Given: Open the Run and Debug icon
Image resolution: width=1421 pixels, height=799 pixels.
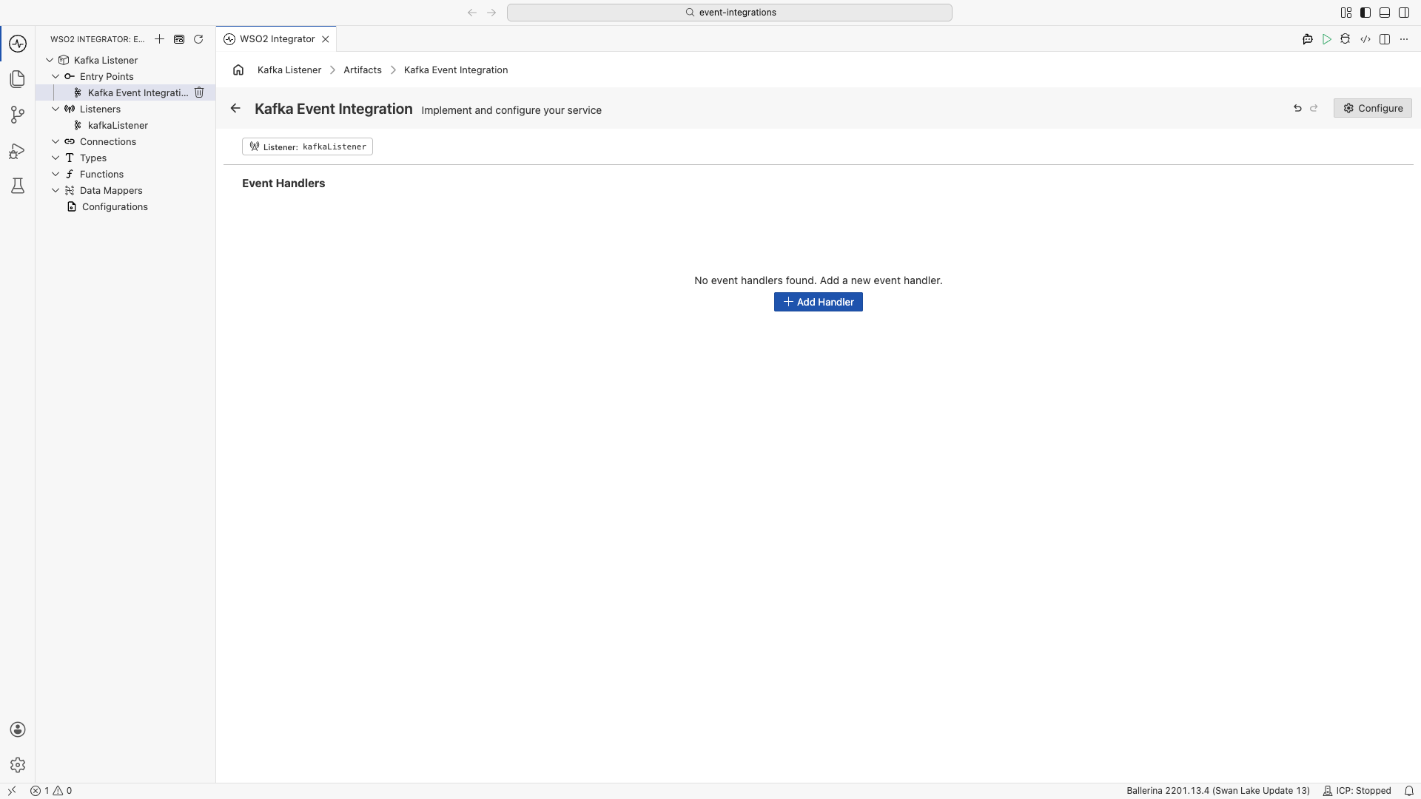Looking at the screenshot, I should [18, 151].
